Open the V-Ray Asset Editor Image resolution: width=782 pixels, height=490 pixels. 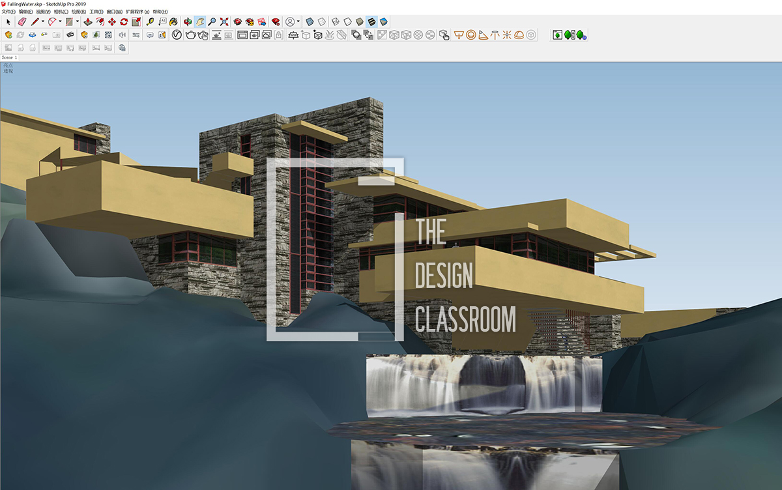pos(177,35)
